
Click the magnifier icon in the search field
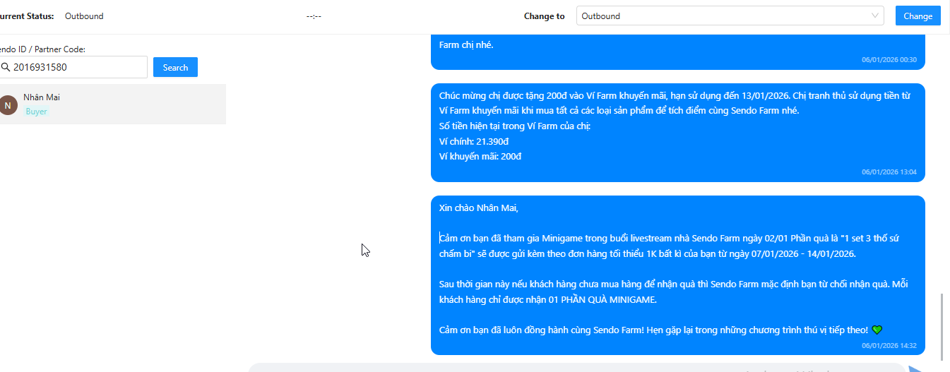pos(6,68)
